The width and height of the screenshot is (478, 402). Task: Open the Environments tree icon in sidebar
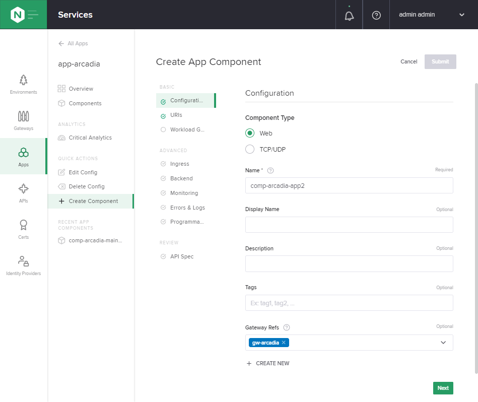[x=24, y=80]
